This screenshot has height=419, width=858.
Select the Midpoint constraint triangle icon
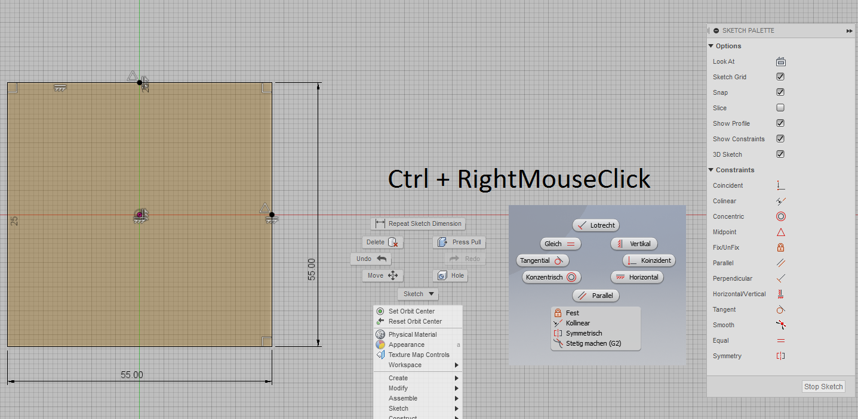coord(780,232)
